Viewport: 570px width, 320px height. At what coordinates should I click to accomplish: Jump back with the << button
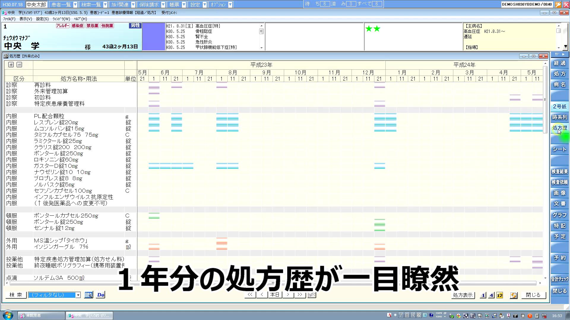coord(250,295)
